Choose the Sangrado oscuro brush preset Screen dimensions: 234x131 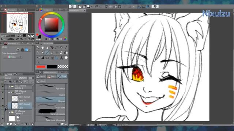point(50,112)
